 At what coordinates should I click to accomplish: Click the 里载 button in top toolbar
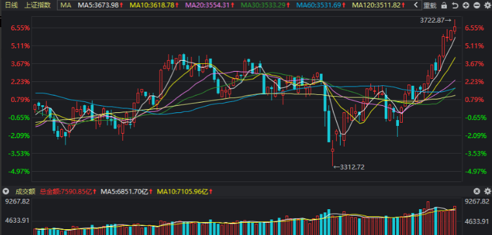pos(429,5)
